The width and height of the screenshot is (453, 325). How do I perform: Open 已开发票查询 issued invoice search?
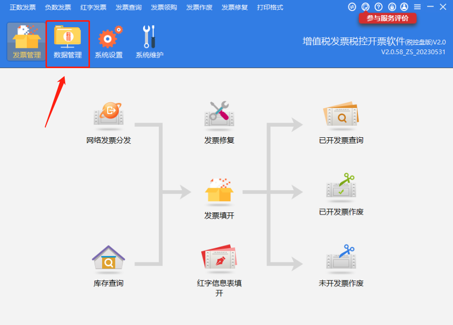coord(341,123)
